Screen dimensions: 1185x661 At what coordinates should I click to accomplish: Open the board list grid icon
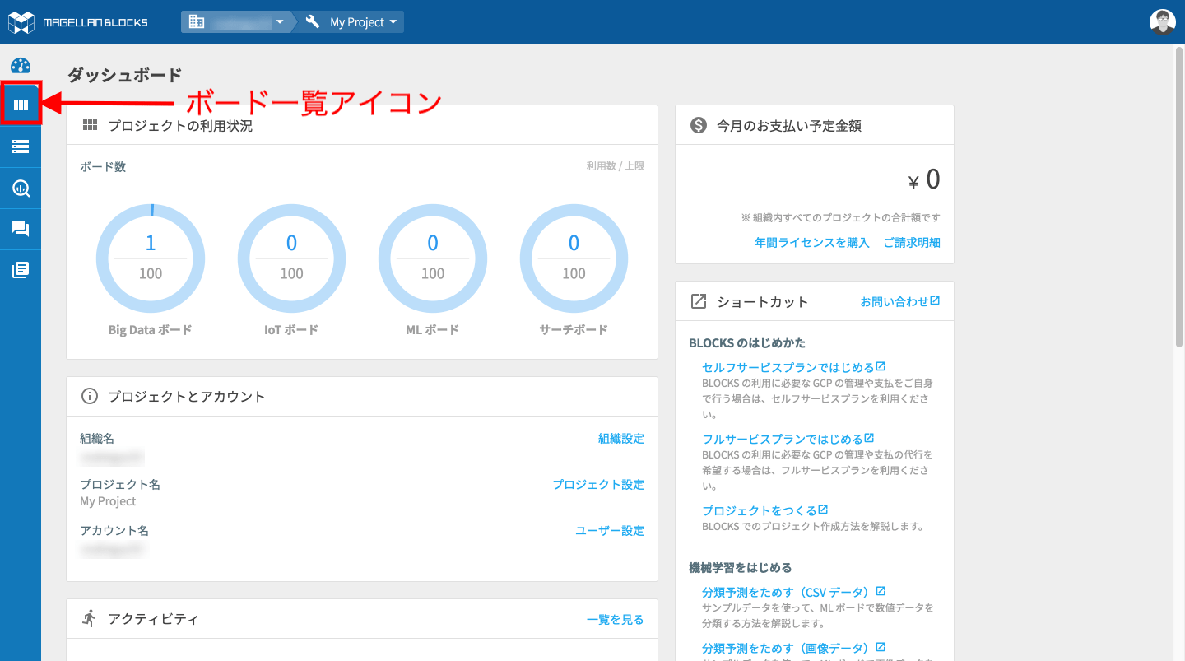21,105
